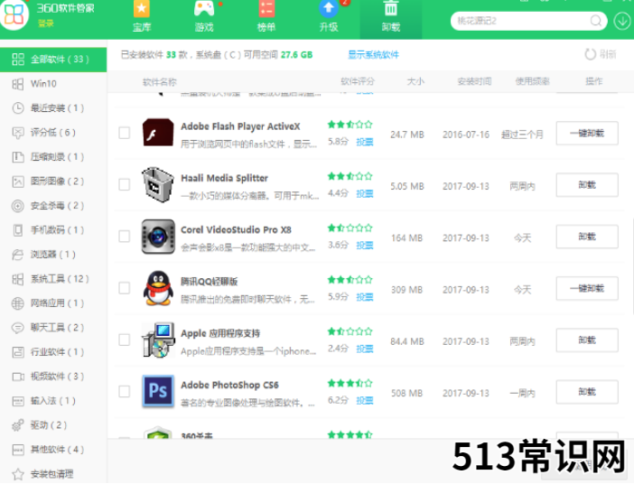Viewport: 634px width, 484px height.
Task: Sort by 大小 column header
Action: coord(415,81)
